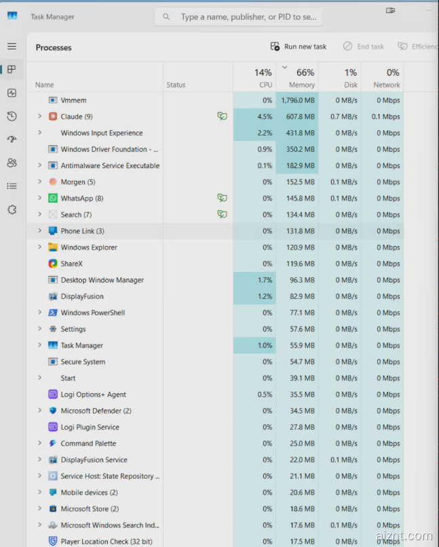Expand the Claude (9) process group
439x547 pixels.
(39, 116)
